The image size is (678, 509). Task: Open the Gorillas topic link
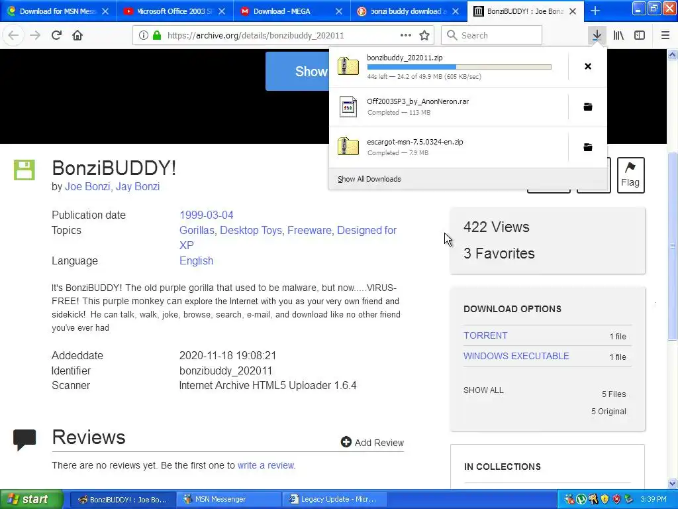[197, 230]
